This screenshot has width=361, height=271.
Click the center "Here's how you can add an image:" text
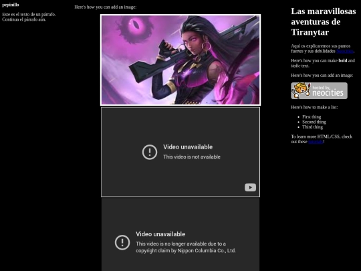[x=106, y=7]
